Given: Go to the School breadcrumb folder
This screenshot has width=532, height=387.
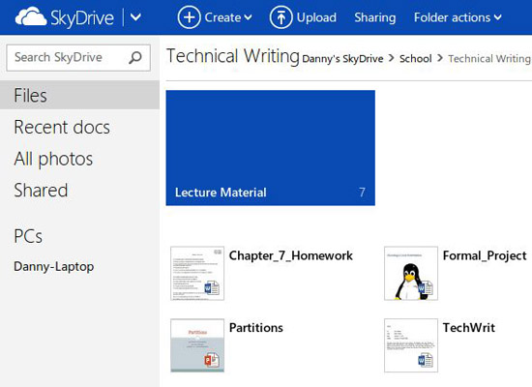Looking at the screenshot, I should click(416, 59).
